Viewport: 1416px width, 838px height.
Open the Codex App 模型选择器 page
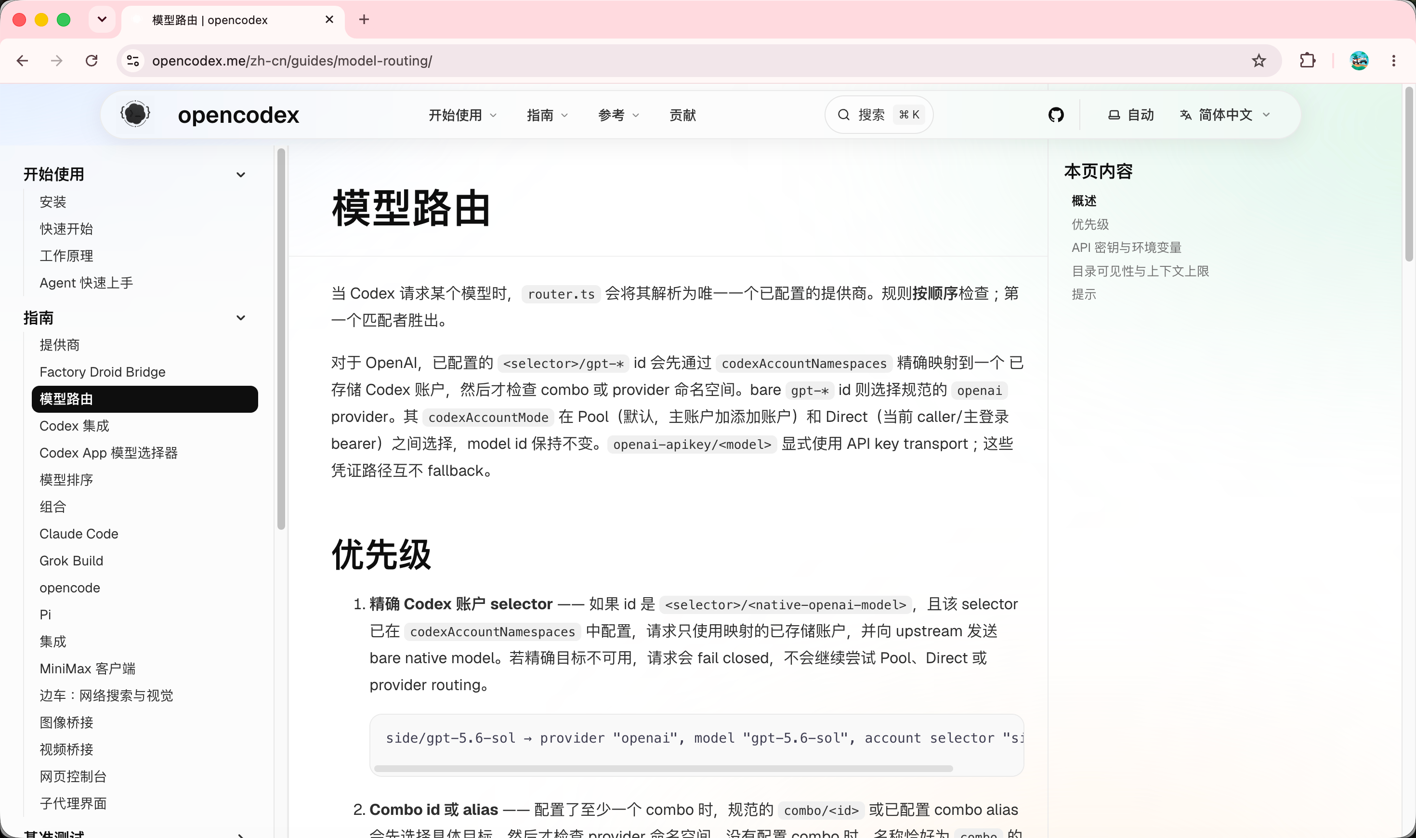tap(108, 453)
